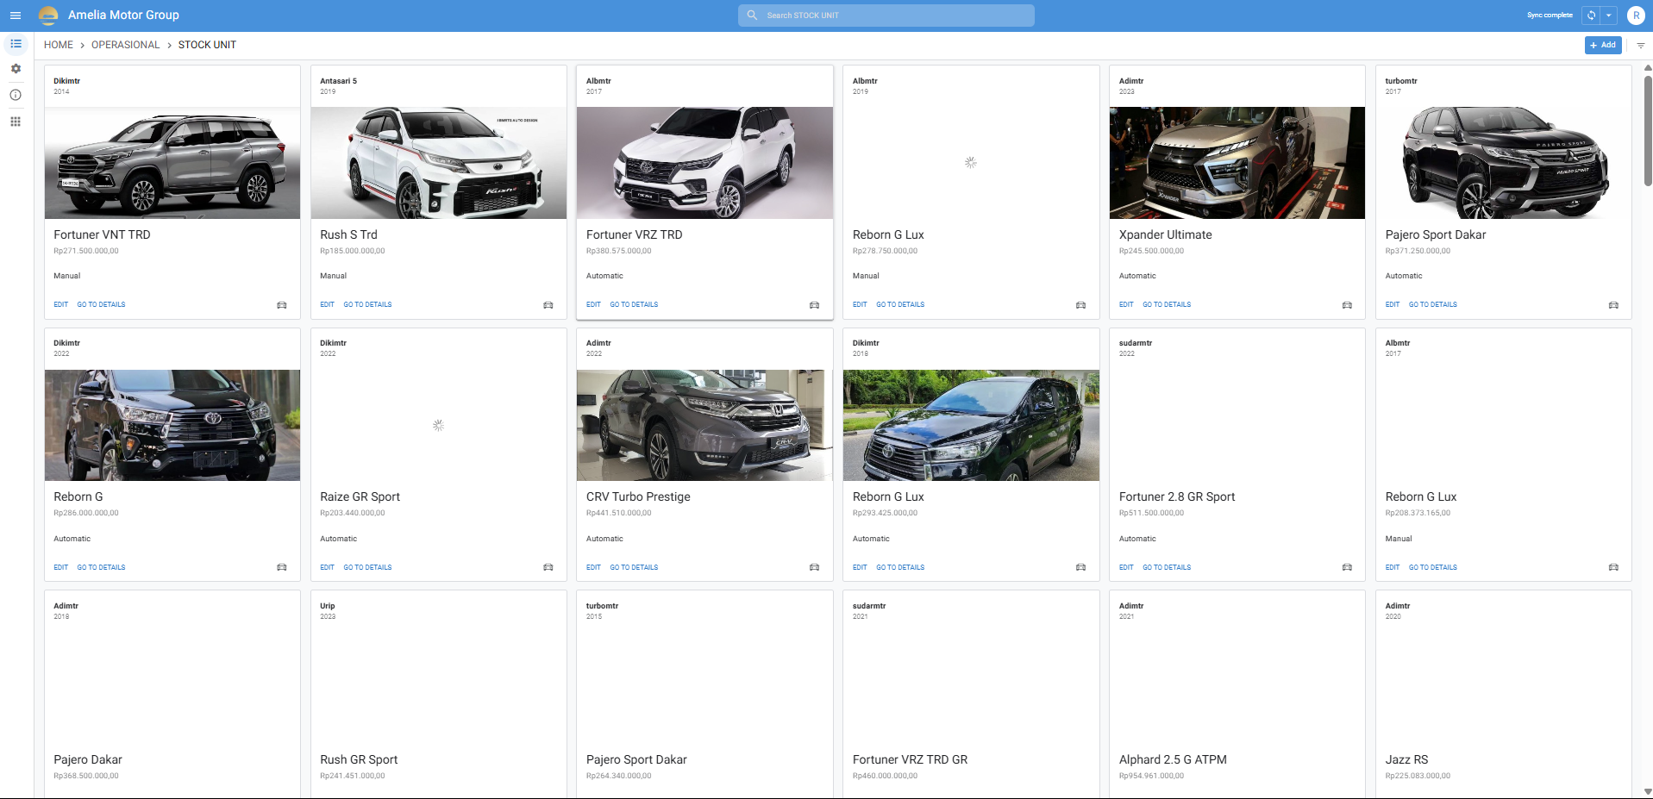
Task: Open the filter icon next to Add
Action: pyautogui.click(x=1639, y=45)
